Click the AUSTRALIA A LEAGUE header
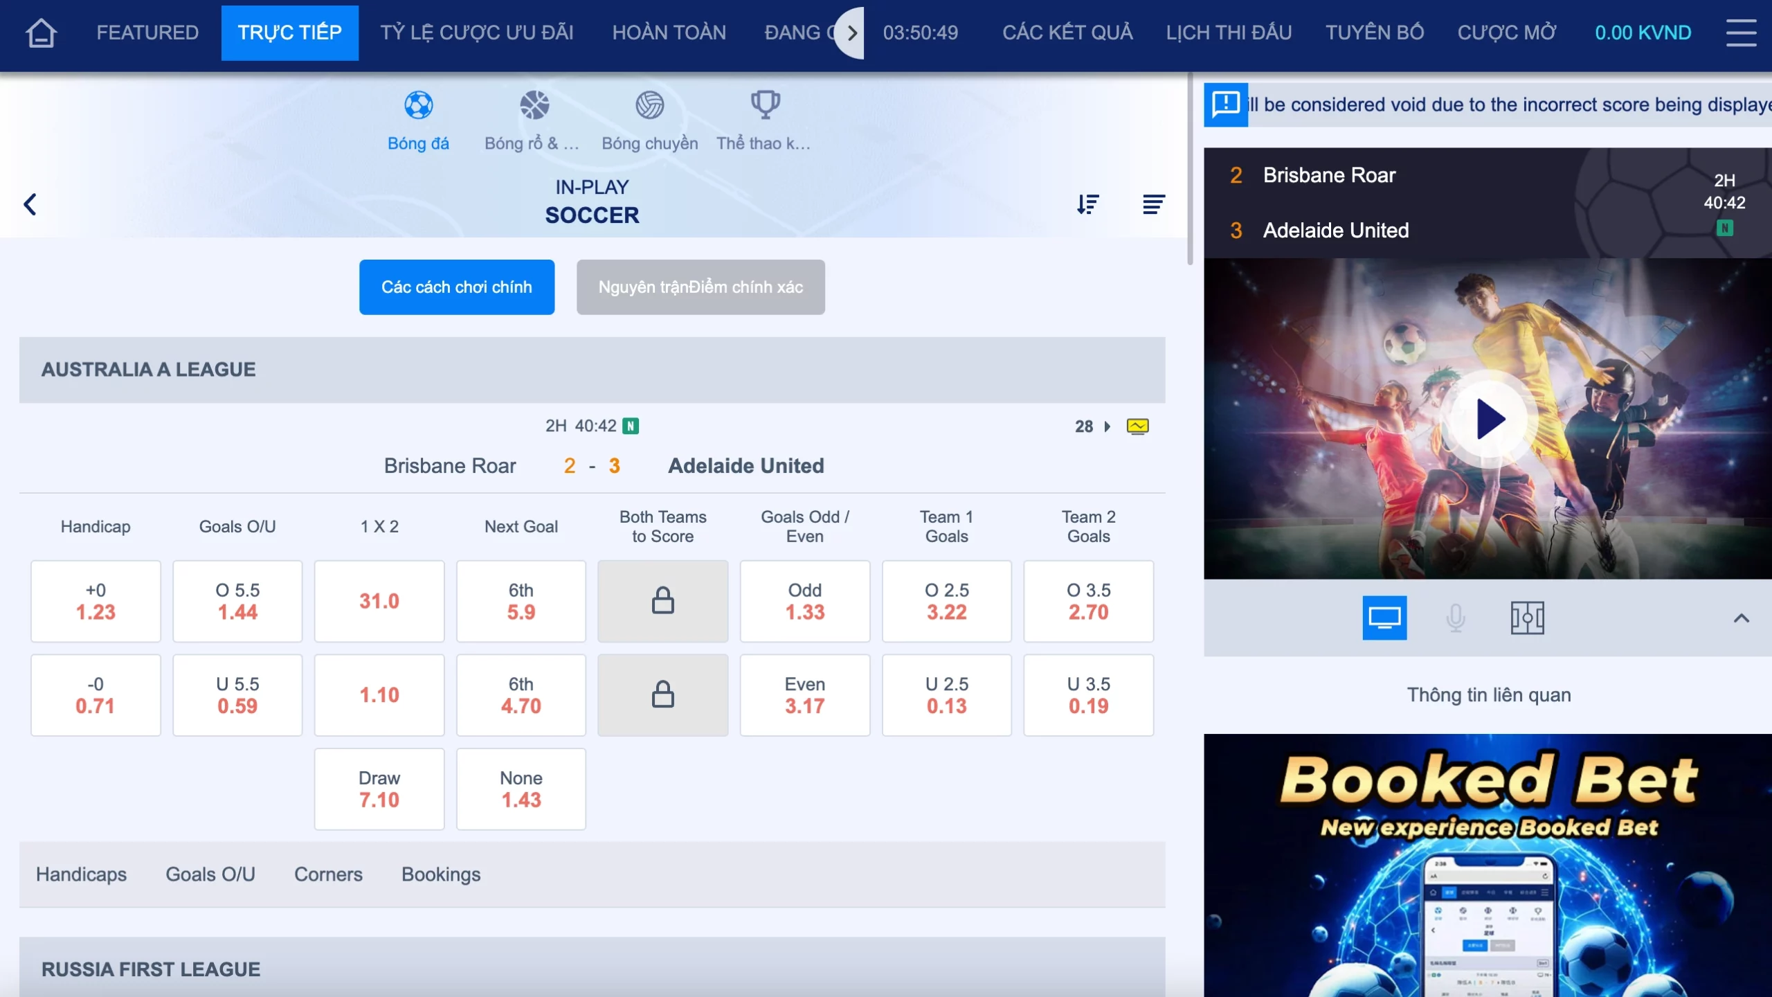This screenshot has width=1772, height=997. [x=592, y=370]
